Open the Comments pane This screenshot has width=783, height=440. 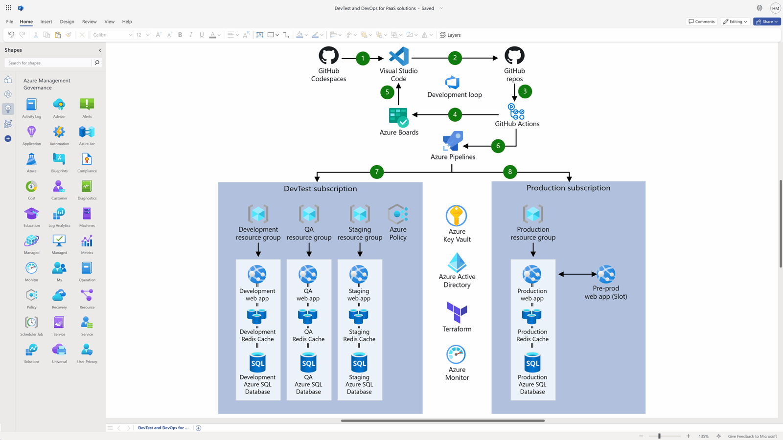coord(701,22)
